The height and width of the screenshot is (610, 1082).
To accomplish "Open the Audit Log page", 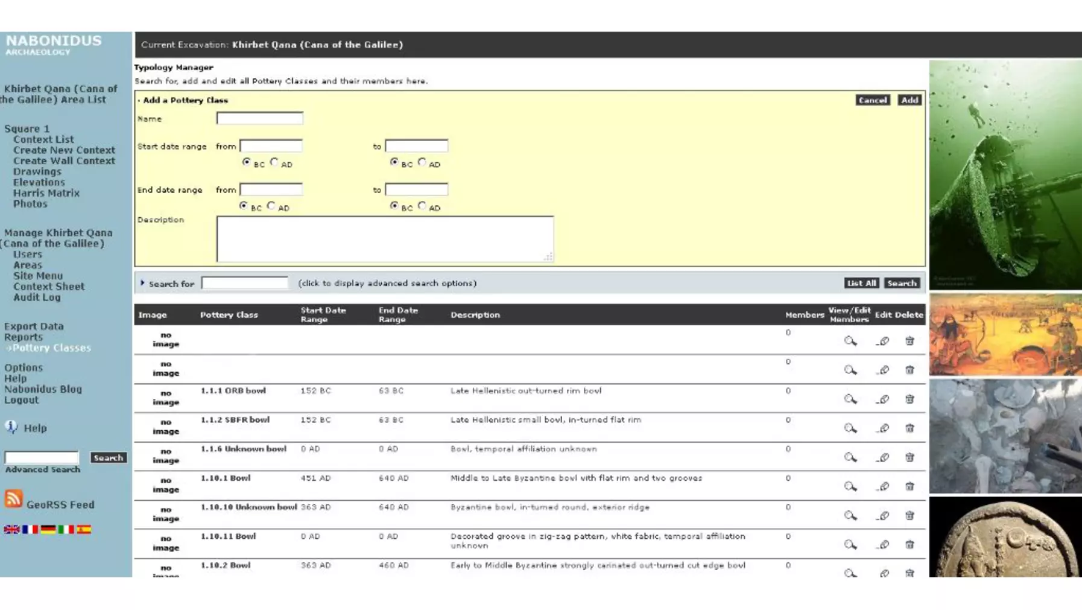I will tap(37, 297).
